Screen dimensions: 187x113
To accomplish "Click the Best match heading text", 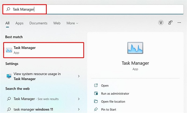I will tap(14, 37).
